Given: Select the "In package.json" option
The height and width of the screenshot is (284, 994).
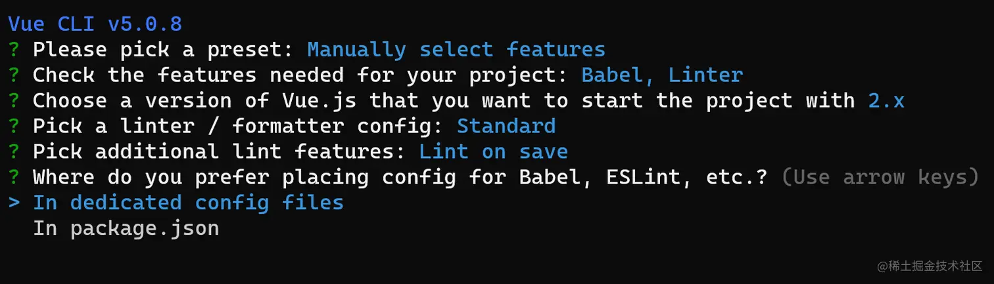Looking at the screenshot, I should pyautogui.click(x=126, y=228).
